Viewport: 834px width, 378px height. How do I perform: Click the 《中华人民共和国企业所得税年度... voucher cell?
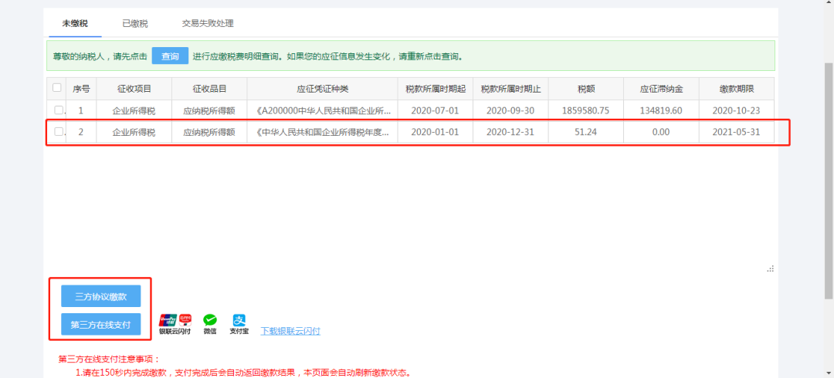point(322,133)
